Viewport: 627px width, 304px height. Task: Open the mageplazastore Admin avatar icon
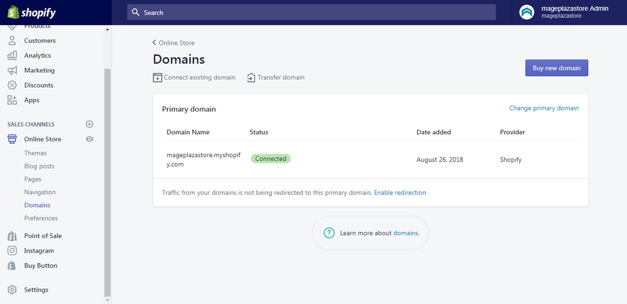point(527,13)
